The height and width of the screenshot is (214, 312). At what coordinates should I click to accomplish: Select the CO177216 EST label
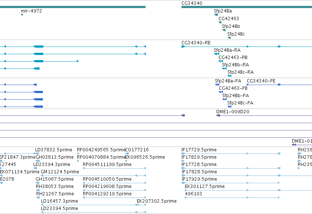(x=137, y=150)
